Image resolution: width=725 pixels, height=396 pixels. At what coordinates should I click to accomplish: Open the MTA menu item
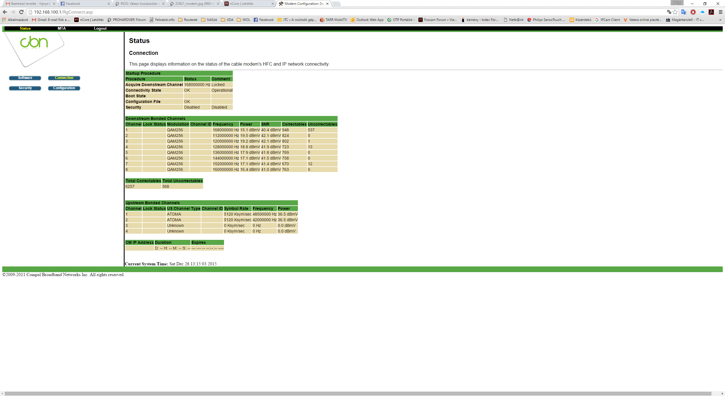[x=61, y=28]
